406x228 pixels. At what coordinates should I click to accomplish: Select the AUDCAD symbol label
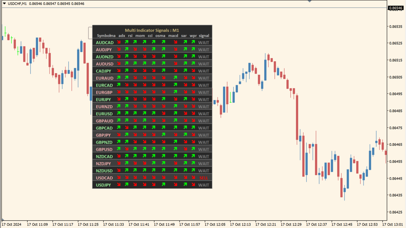click(105, 43)
